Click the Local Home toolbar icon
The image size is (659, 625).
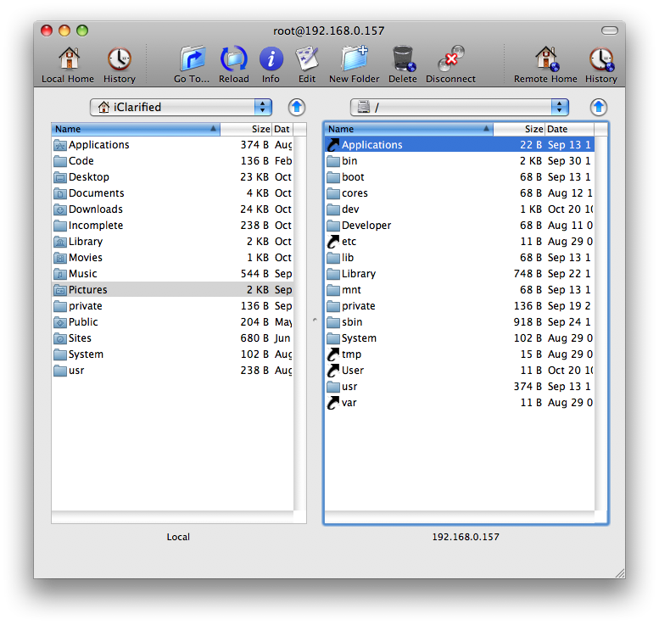coord(68,59)
